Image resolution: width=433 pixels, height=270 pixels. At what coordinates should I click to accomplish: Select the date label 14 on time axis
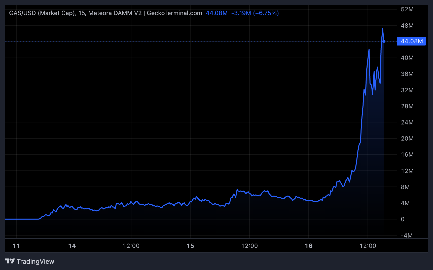72,246
